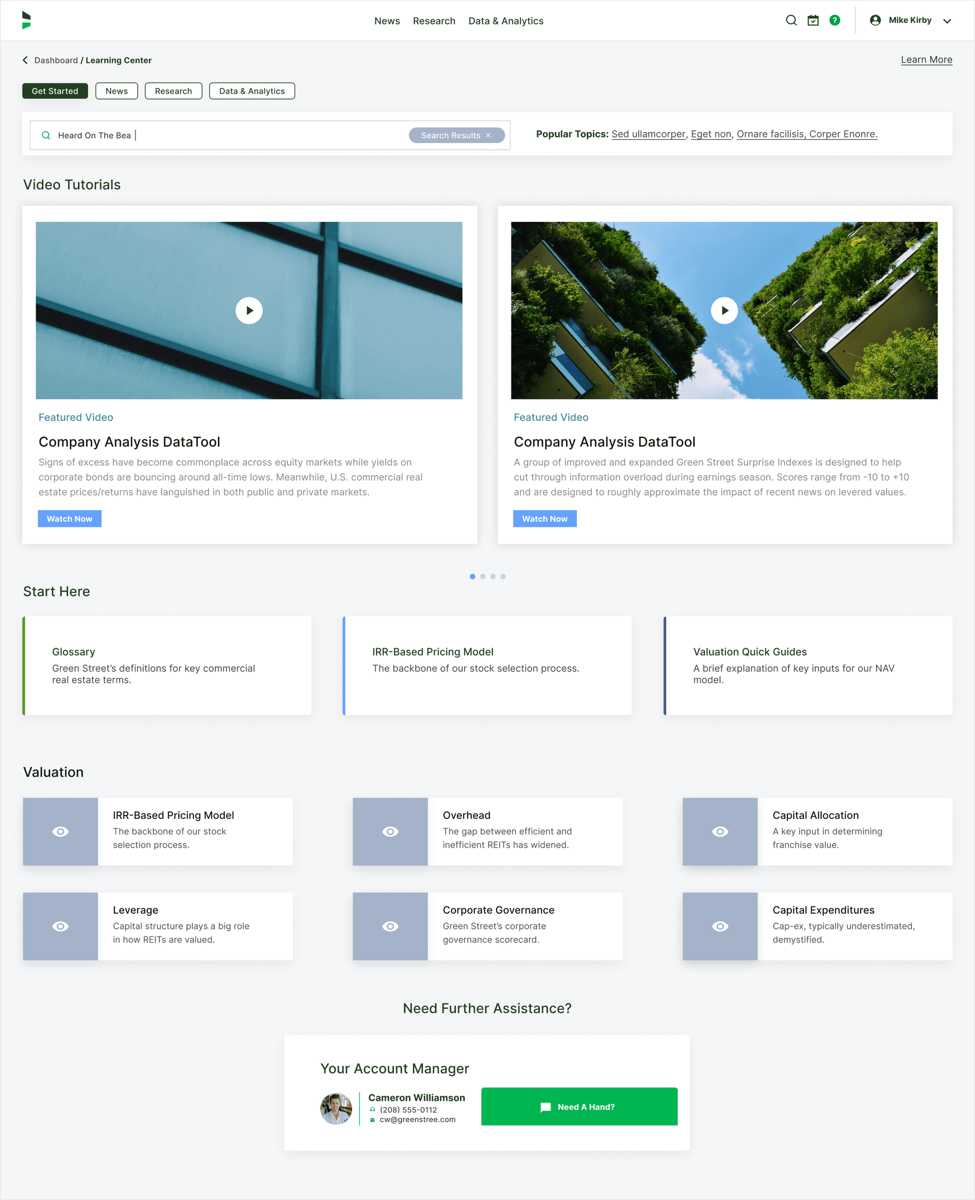
Task: Open Research in the top navigation
Action: (434, 21)
